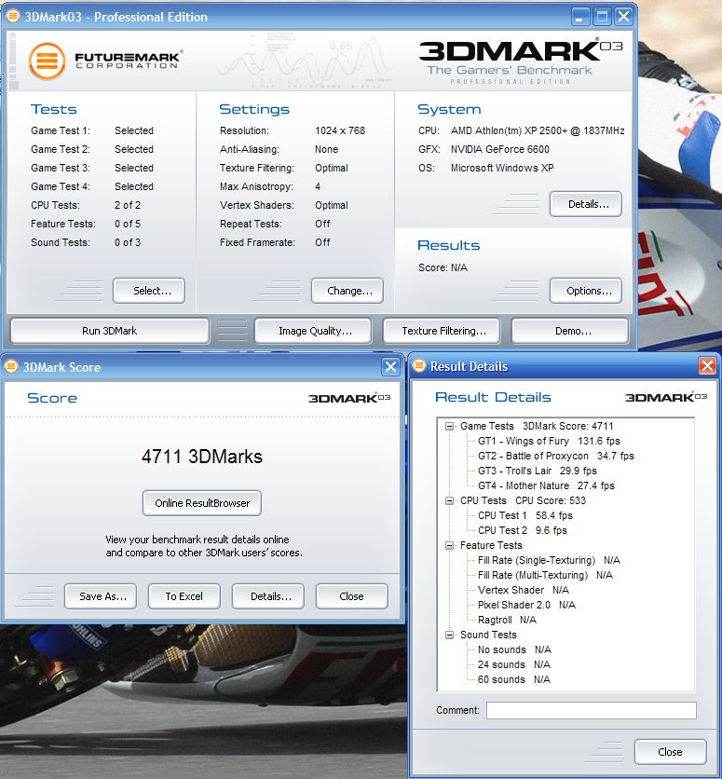Launch the Demo... button
Screen dimensions: 722x779
point(570,331)
